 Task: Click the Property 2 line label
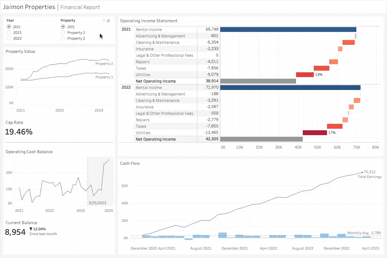pos(104,64)
